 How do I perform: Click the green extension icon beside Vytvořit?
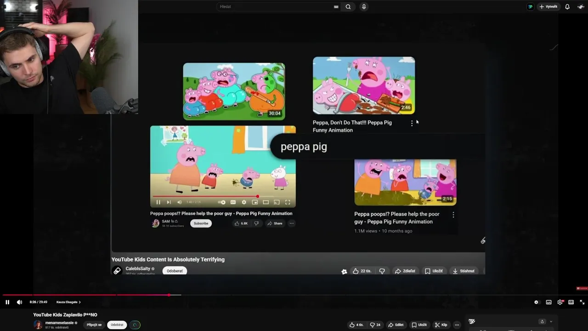tap(530, 7)
